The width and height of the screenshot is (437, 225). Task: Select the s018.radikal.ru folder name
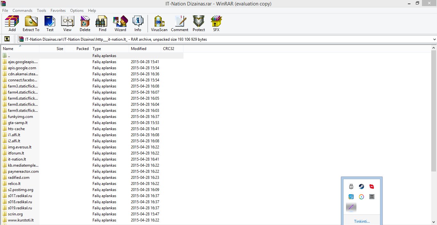(20, 202)
